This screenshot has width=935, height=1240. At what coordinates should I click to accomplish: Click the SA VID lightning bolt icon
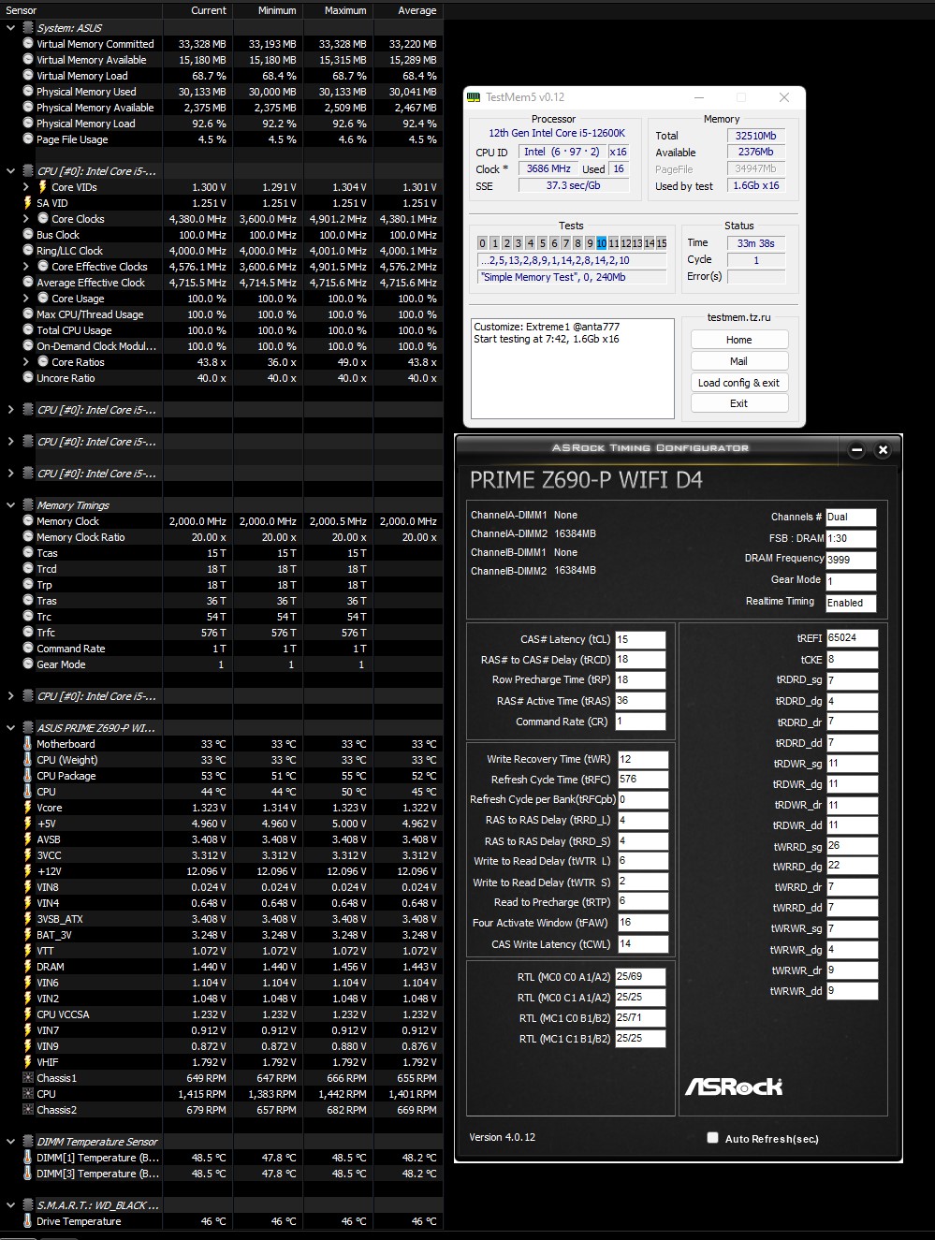point(28,203)
